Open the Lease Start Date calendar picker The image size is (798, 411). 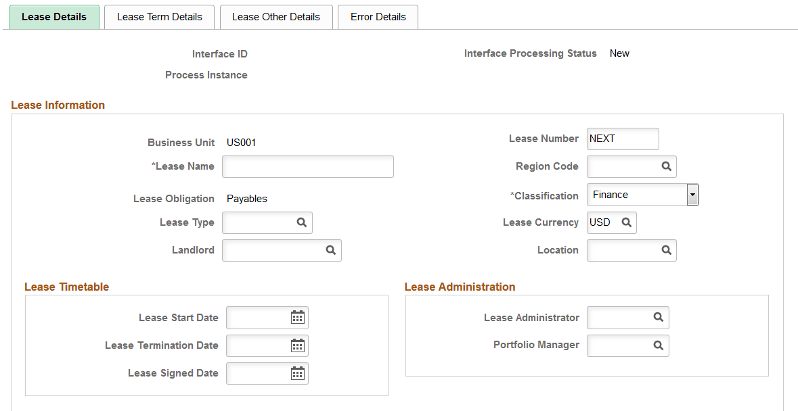click(298, 318)
